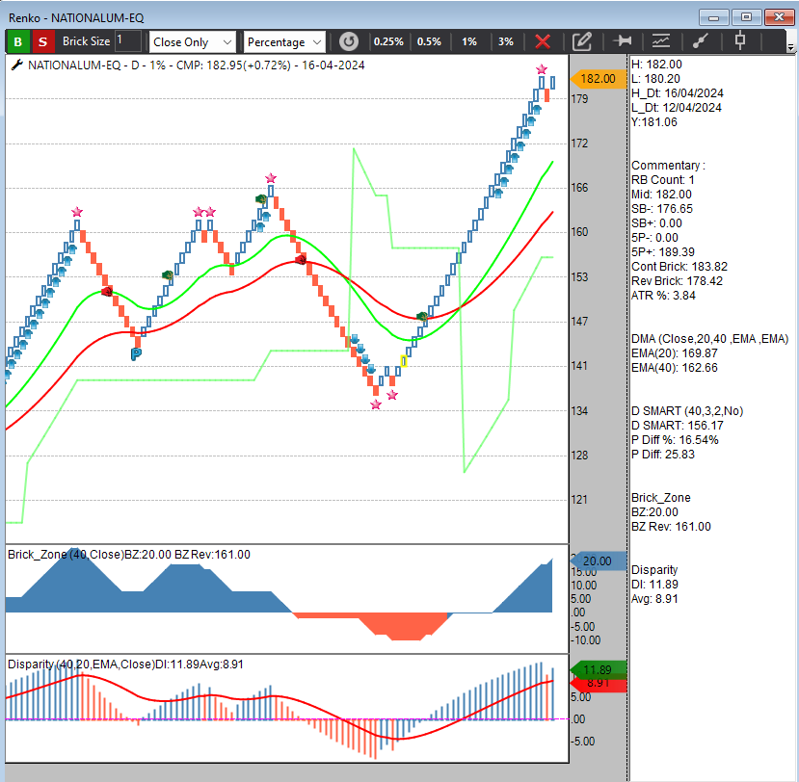
Task: Click the wrench chart settings icon
Action: pos(16,65)
